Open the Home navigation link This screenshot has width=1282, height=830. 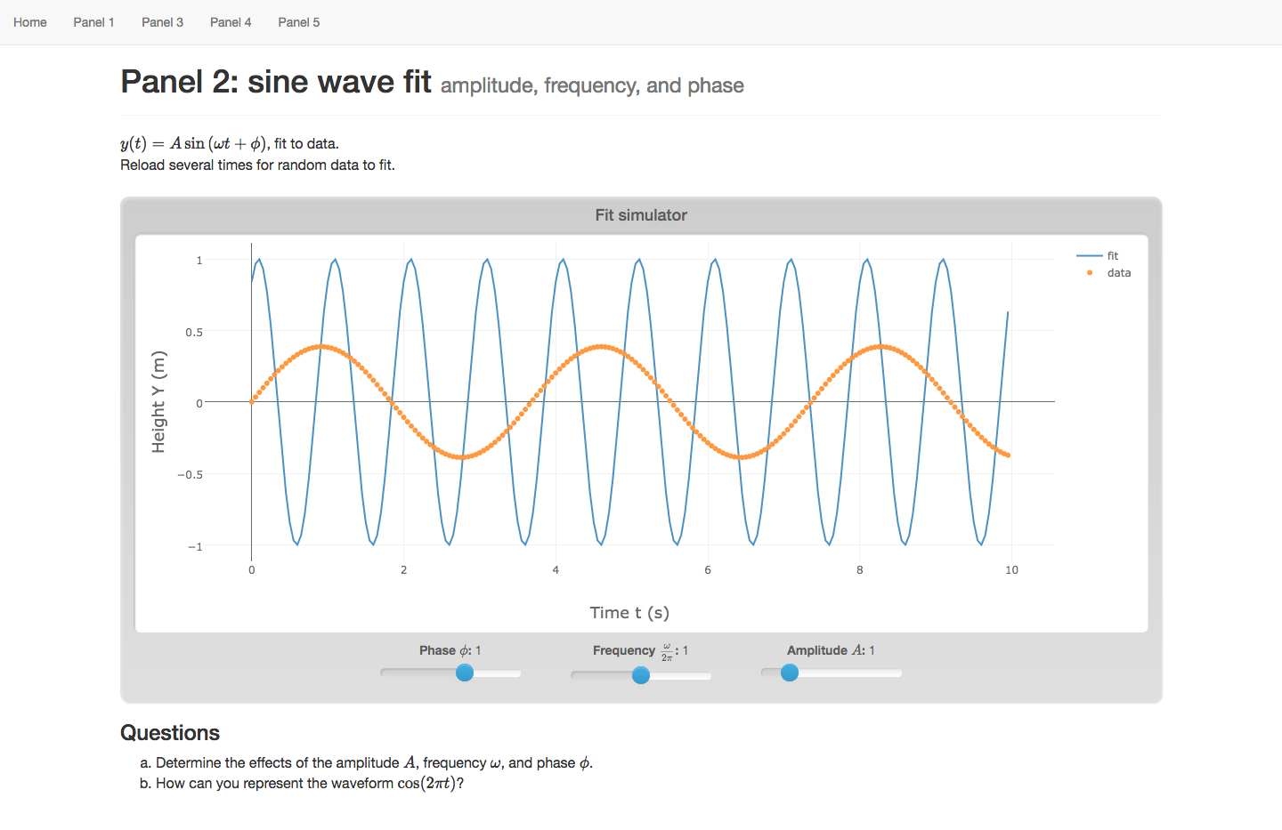click(30, 22)
